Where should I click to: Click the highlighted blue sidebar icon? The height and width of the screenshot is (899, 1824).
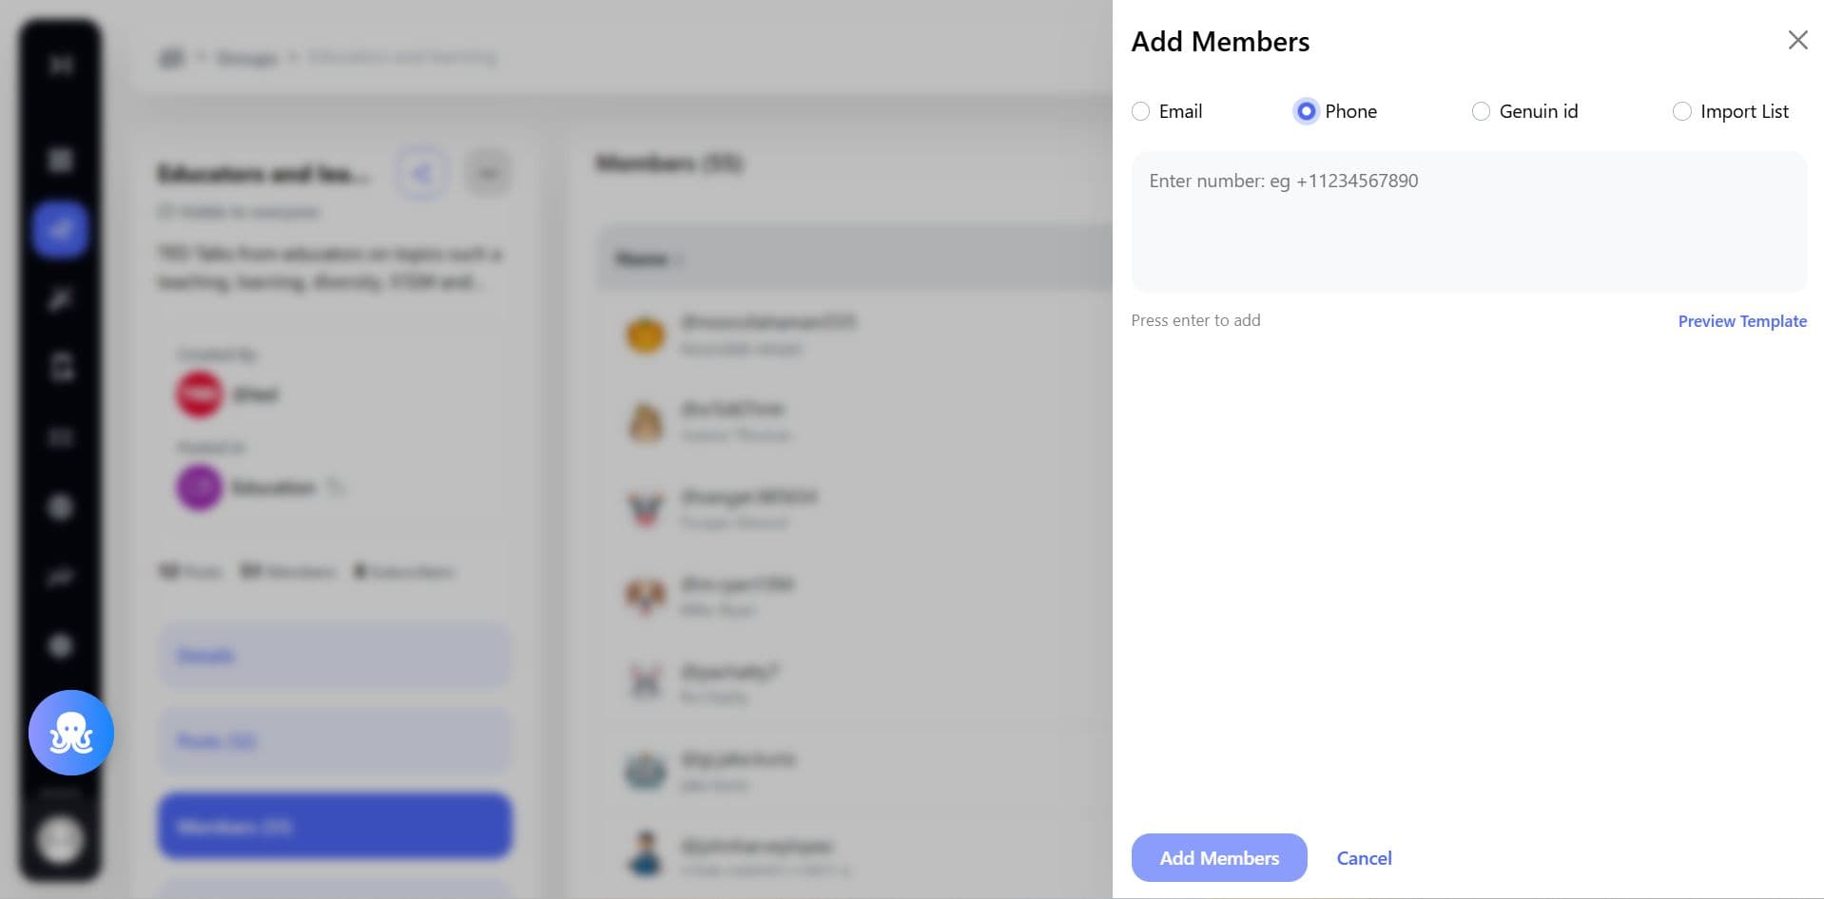(x=60, y=229)
